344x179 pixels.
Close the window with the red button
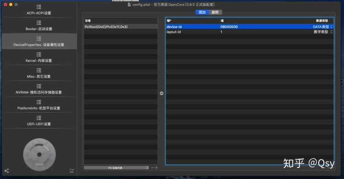pyautogui.click(x=5, y=4)
